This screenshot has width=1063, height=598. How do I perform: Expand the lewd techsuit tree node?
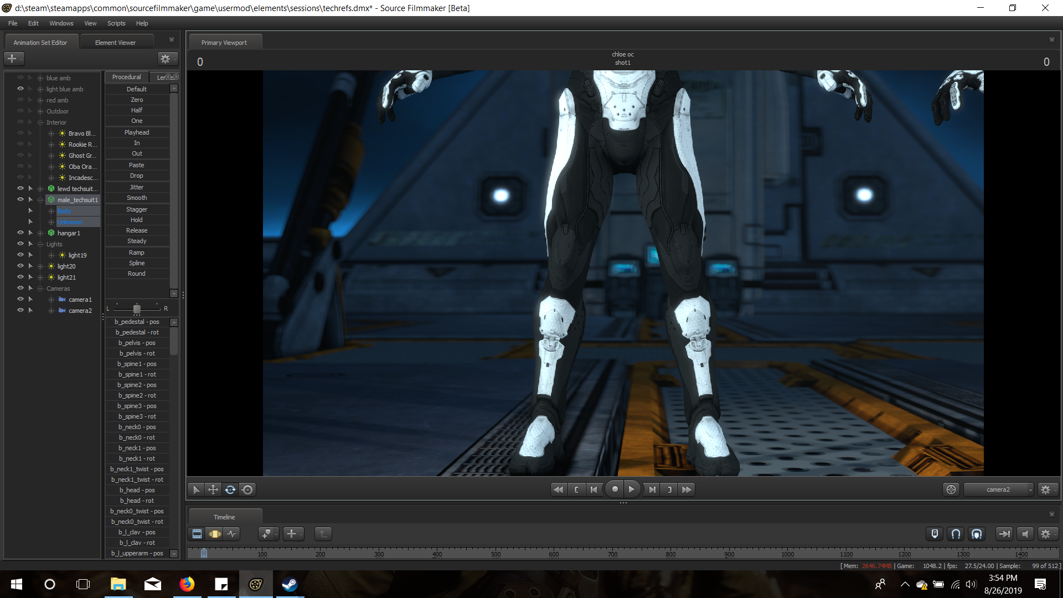point(40,189)
